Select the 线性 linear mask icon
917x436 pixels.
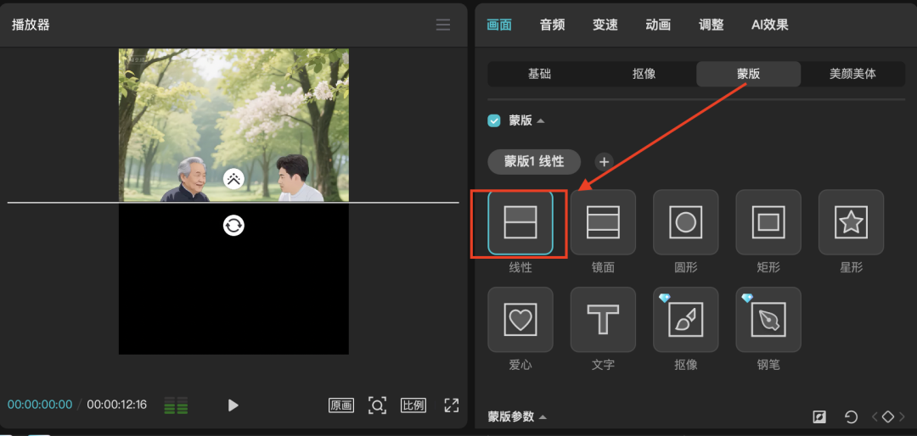(520, 222)
